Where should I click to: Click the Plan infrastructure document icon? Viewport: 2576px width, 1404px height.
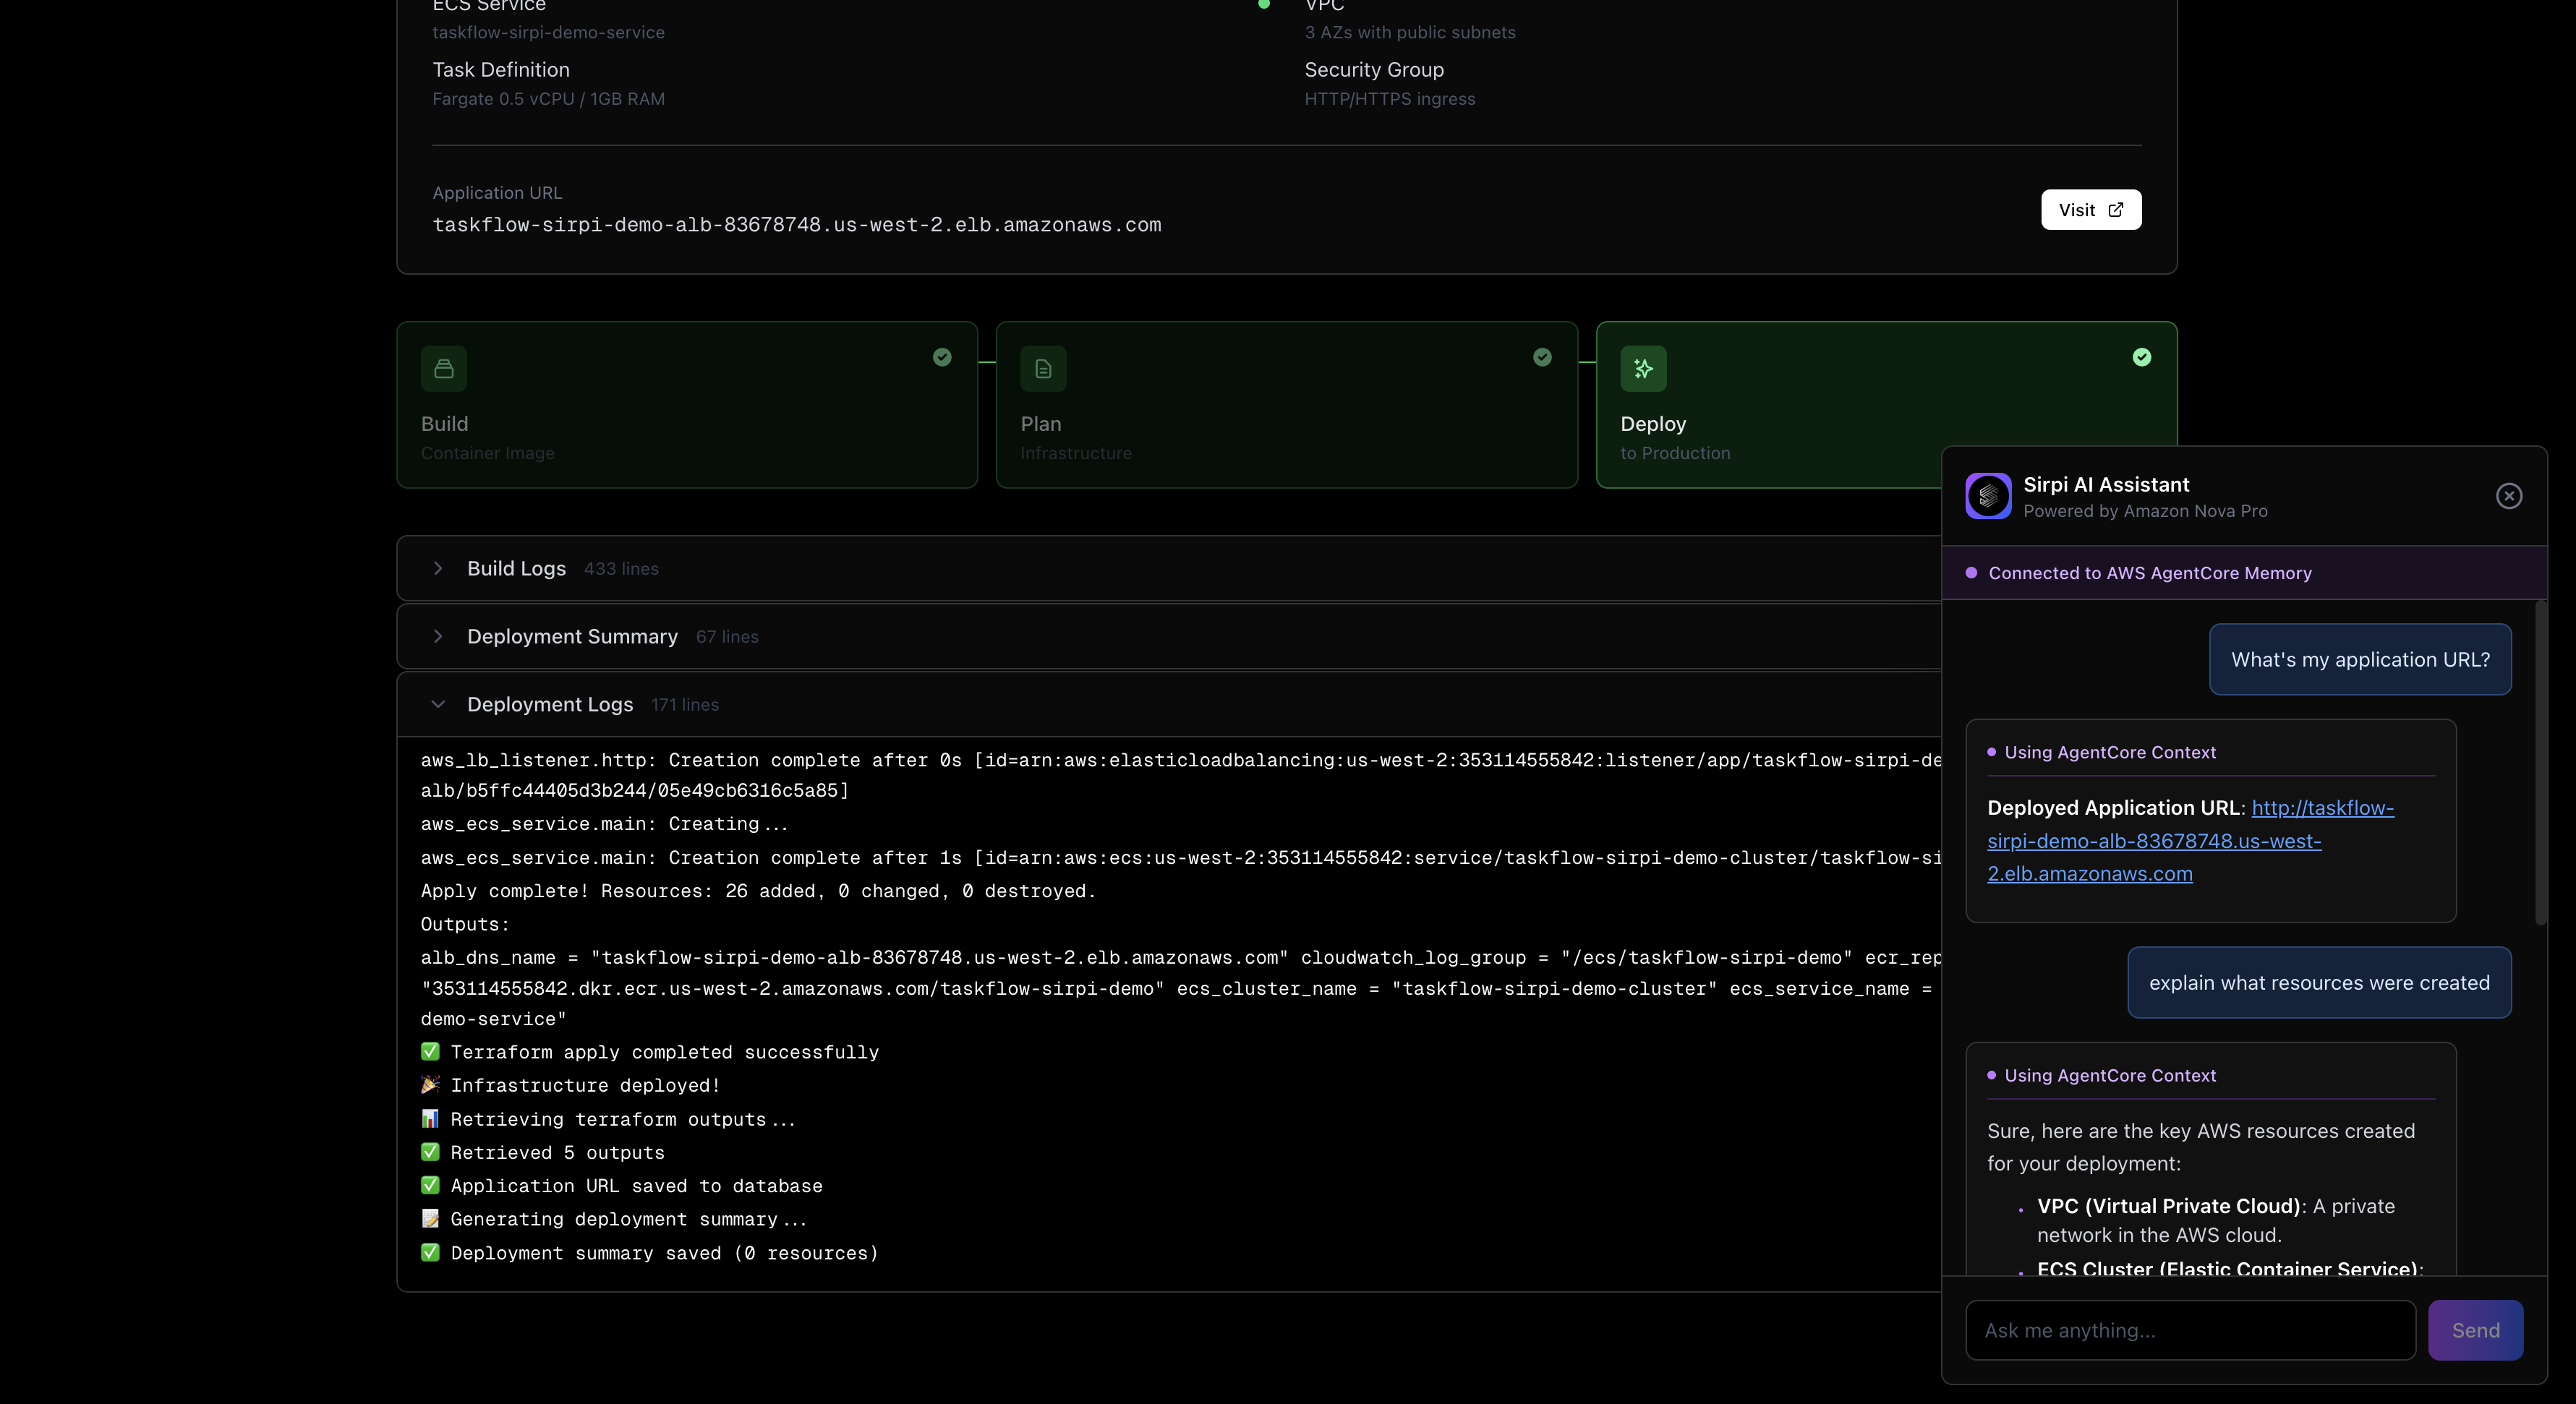pyautogui.click(x=1043, y=369)
